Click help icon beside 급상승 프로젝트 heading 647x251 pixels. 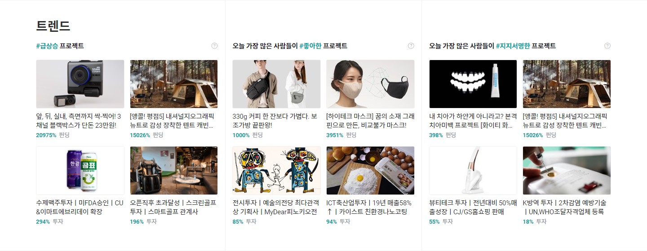(x=214, y=46)
